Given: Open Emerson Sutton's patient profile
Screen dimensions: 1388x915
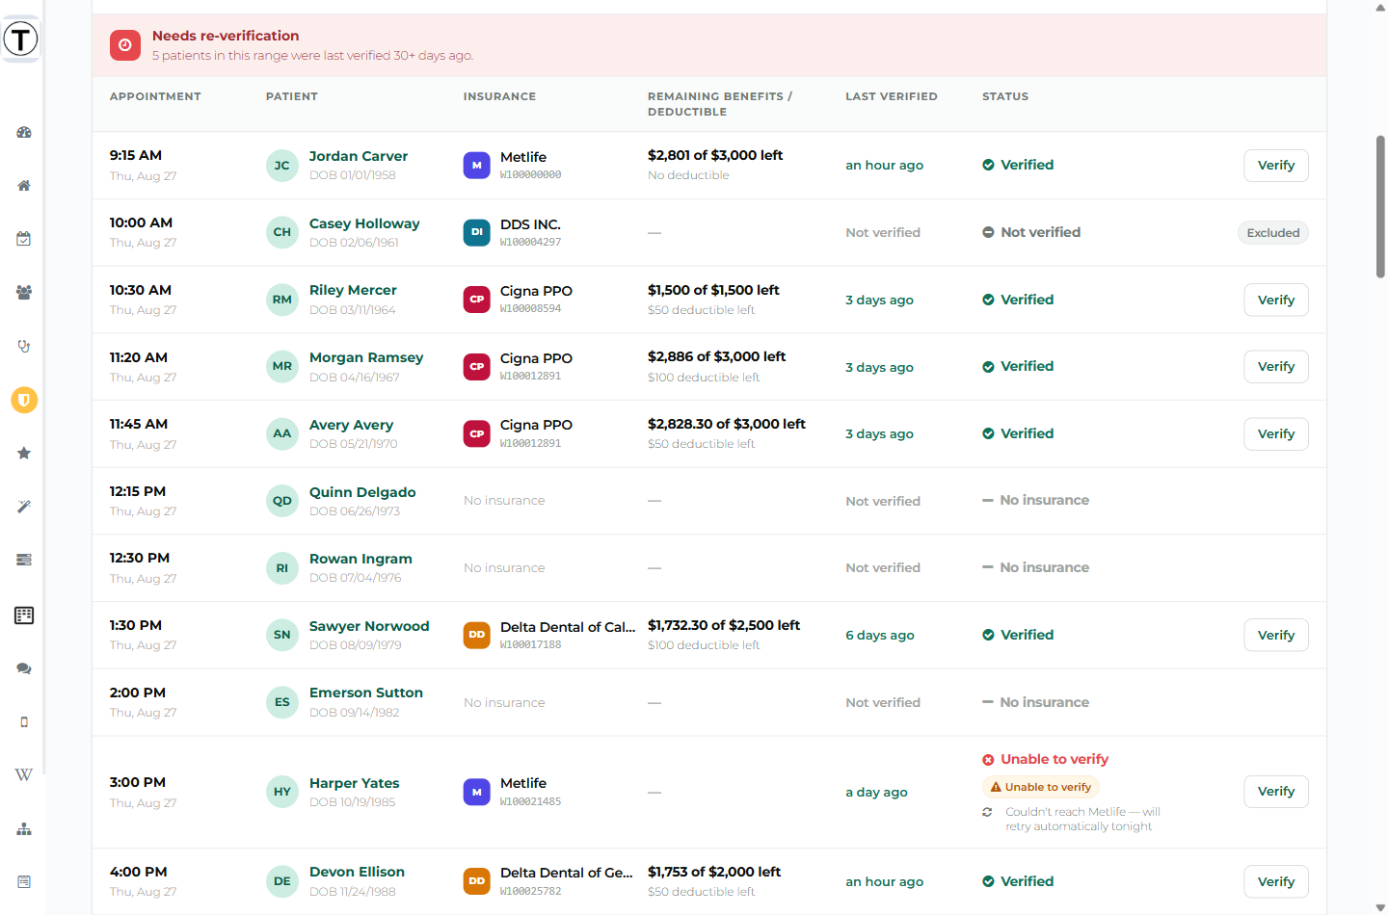Looking at the screenshot, I should click(366, 693).
